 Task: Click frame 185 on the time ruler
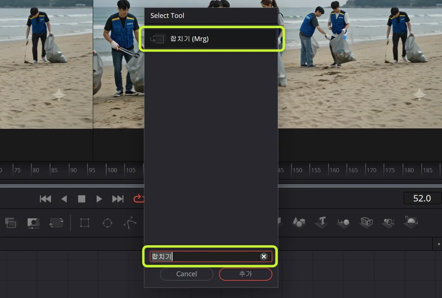click(428, 170)
